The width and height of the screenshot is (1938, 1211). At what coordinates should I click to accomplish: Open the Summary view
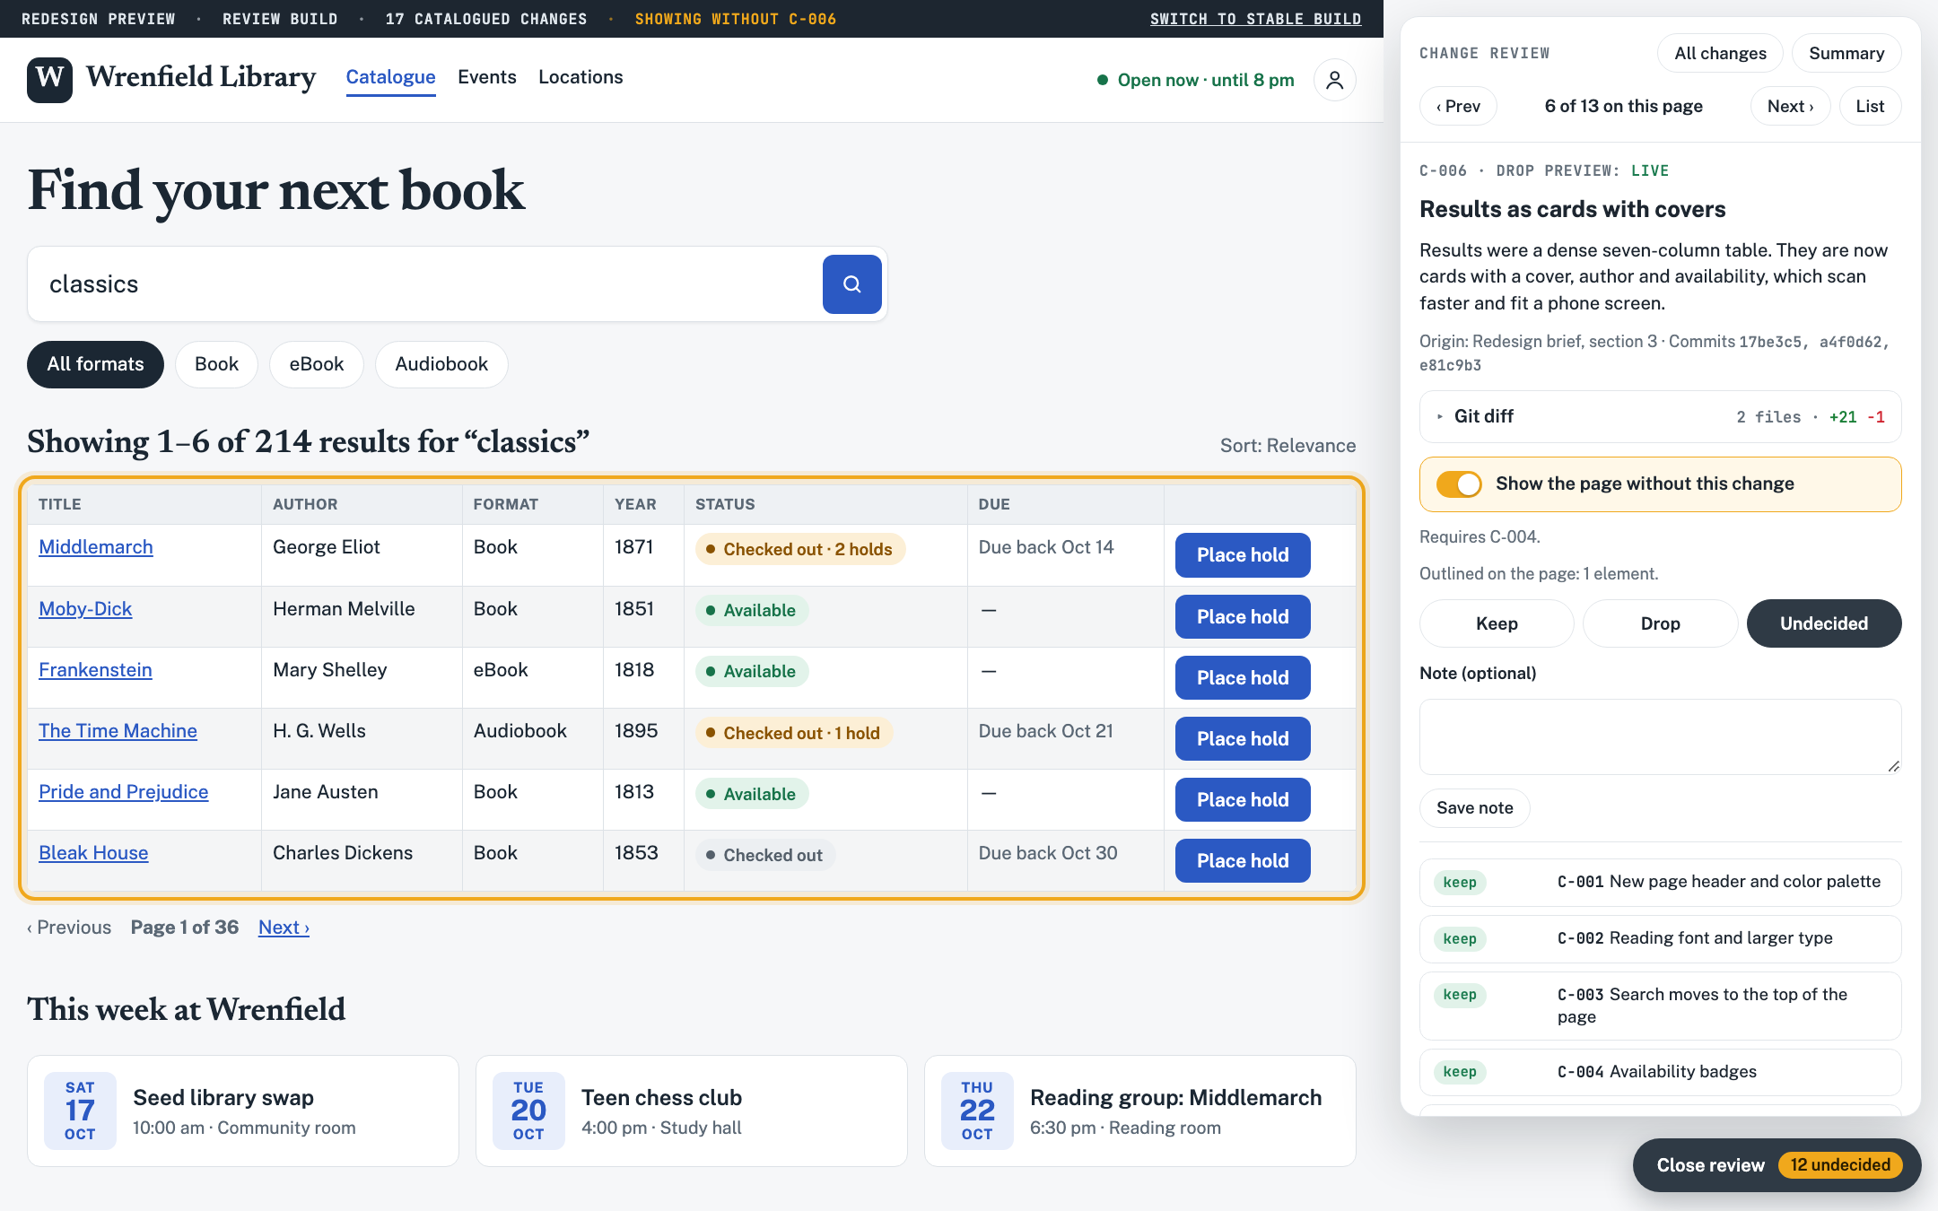1846,54
